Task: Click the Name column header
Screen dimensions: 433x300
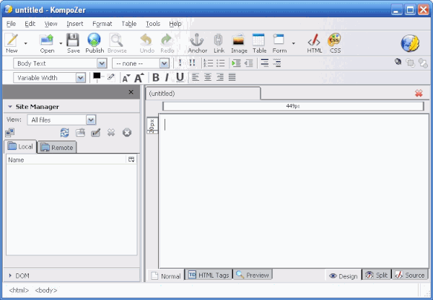Action: (66, 160)
